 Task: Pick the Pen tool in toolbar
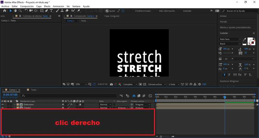tap(47, 11)
